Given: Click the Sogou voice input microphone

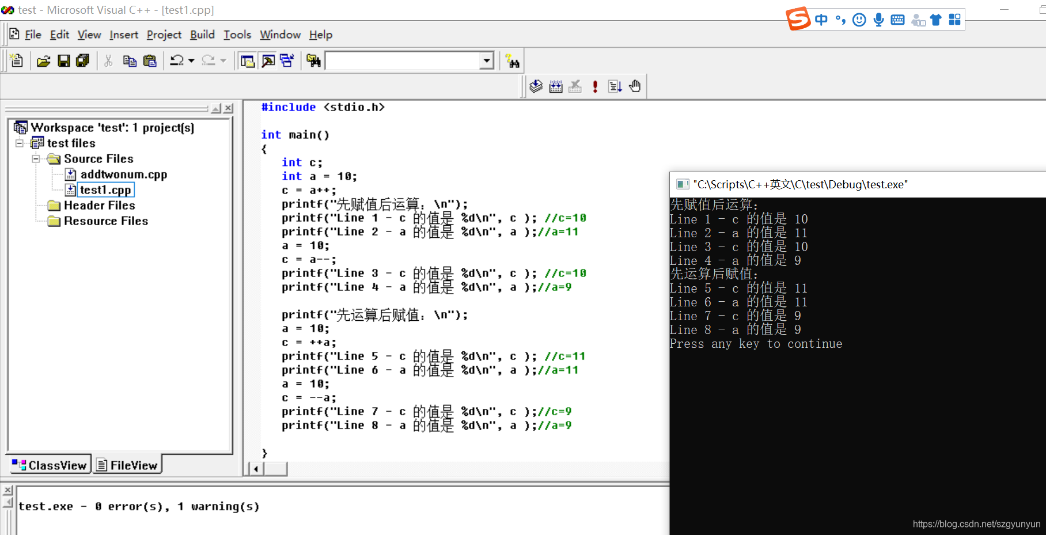Looking at the screenshot, I should tap(878, 20).
